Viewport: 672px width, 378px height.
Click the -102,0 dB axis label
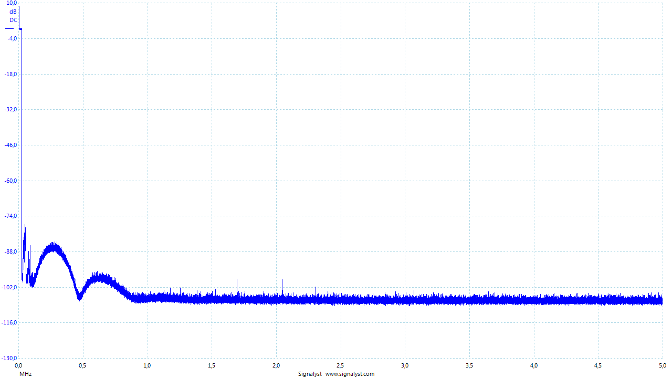10,287
